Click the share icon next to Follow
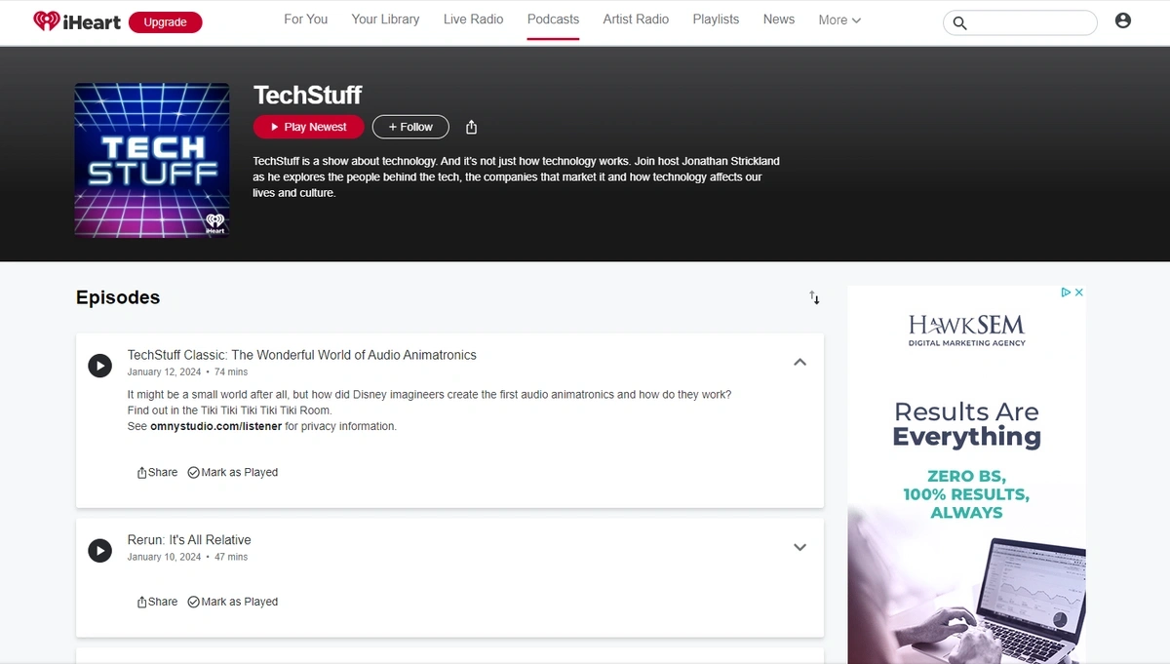This screenshot has height=664, width=1170. coord(471,127)
